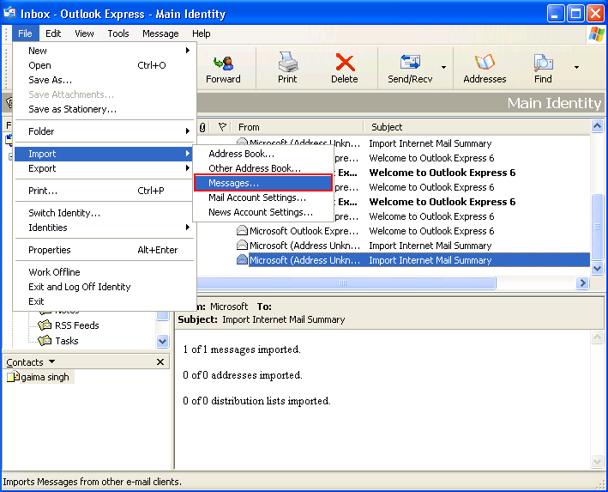Open the Help menu
This screenshot has width=608, height=492.
coord(202,33)
